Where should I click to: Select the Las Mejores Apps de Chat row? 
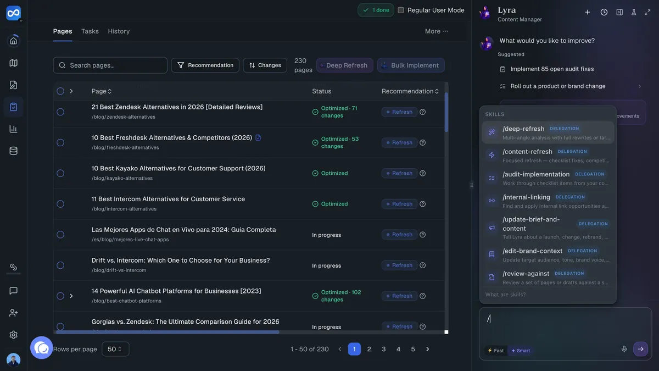pos(60,235)
